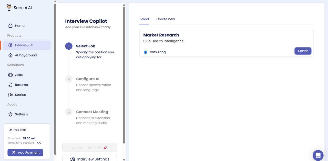
Task: Click step 3 Connect Meeting
Action: [92, 112]
